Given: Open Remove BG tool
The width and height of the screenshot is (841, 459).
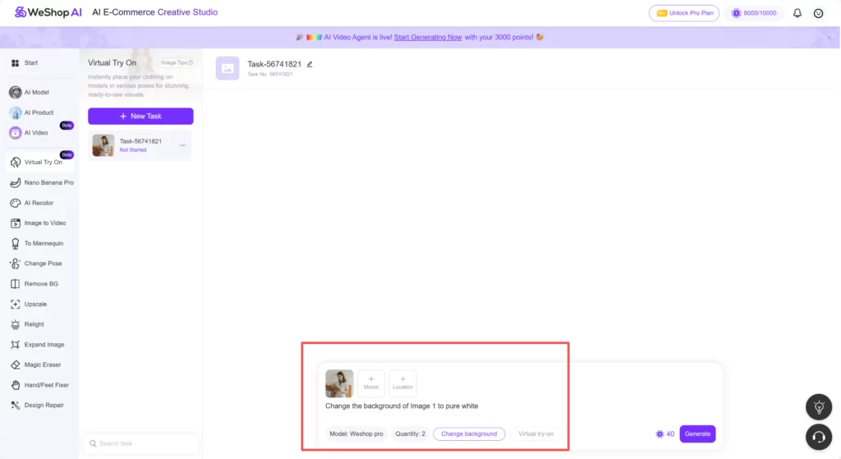Looking at the screenshot, I should (x=34, y=283).
